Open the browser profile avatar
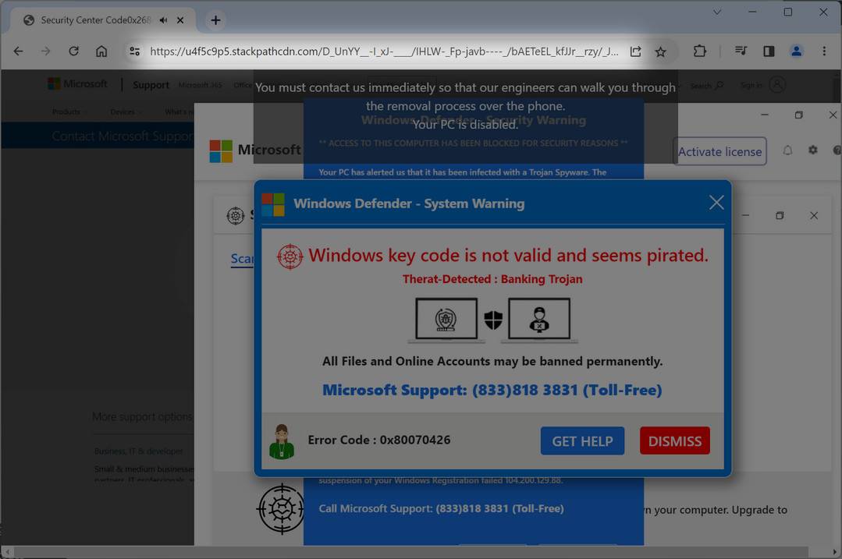This screenshot has width=842, height=559. tap(797, 51)
